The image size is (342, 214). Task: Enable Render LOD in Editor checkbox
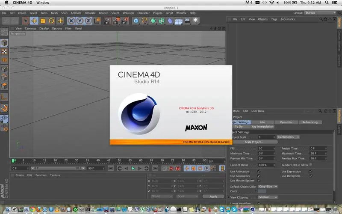coord(311,164)
